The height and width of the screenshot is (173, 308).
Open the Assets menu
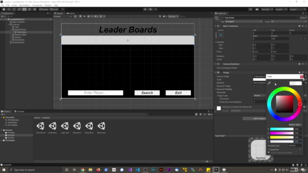click(14, 5)
